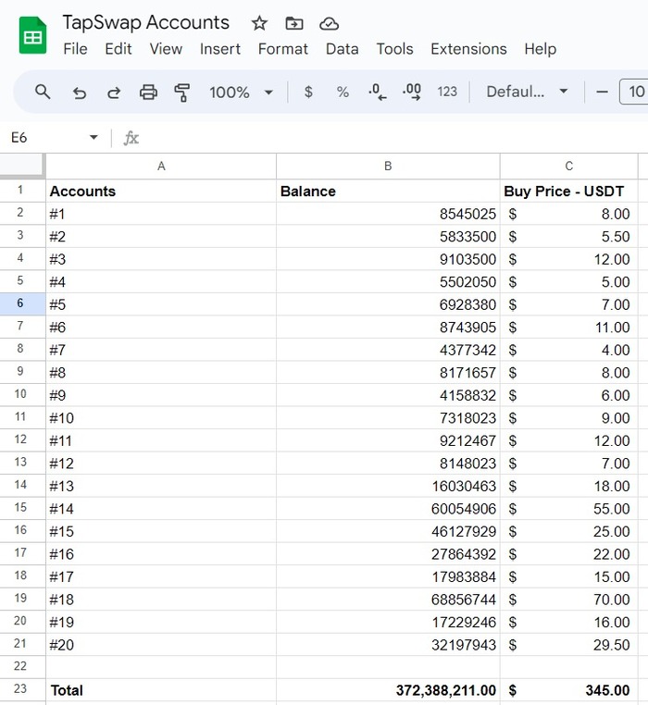Click the move to folder icon
Viewport: 648px width, 705px height.
coord(294,23)
